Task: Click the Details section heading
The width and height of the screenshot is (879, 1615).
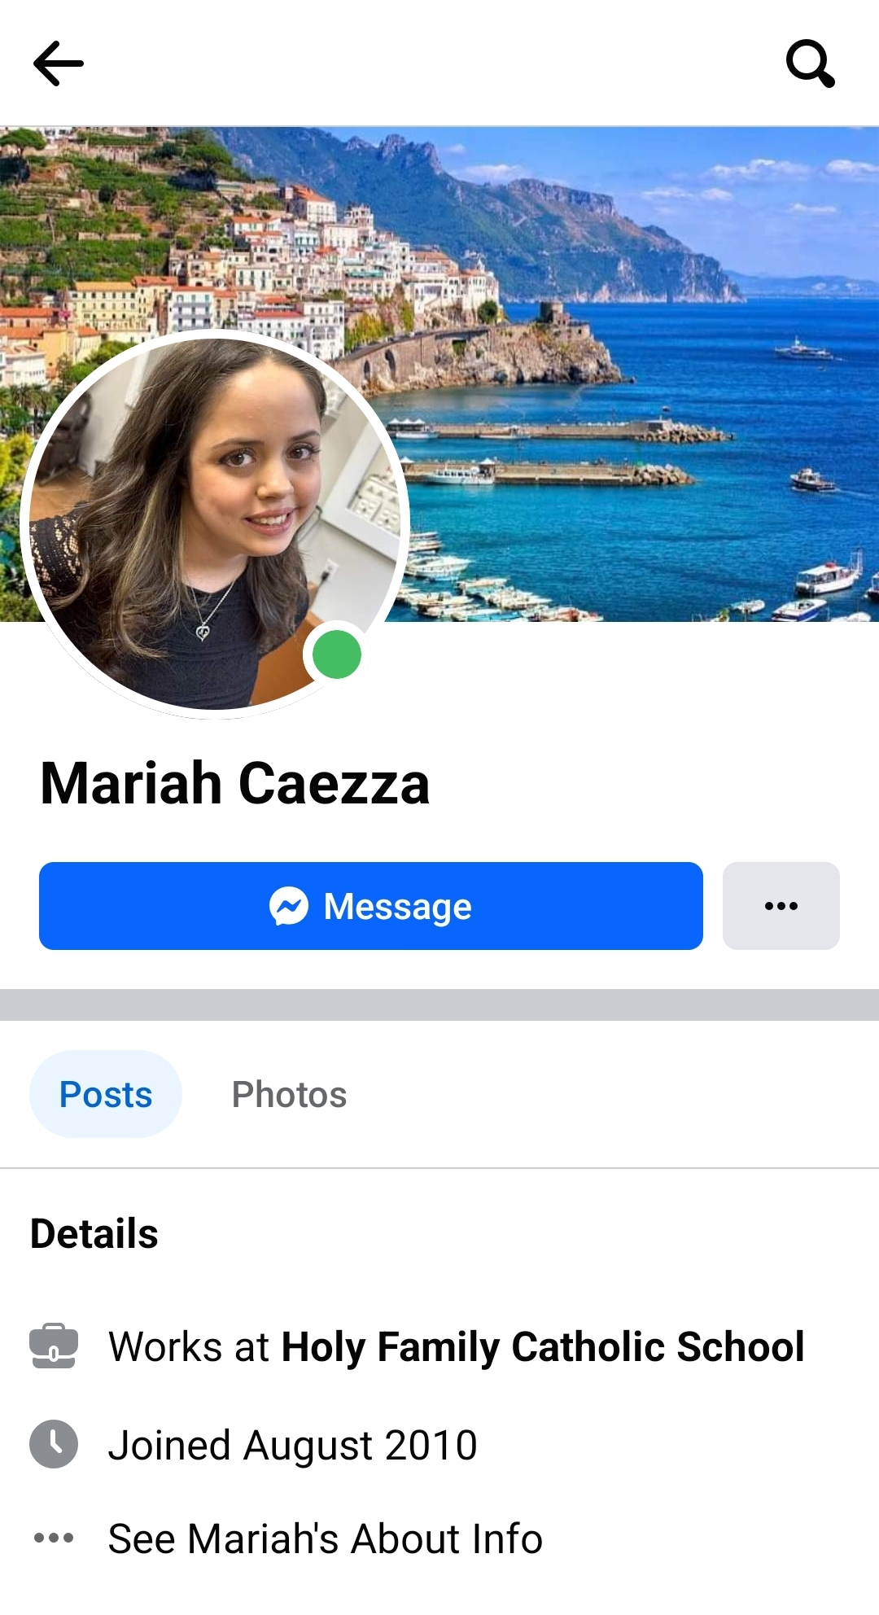Action: 94,1233
